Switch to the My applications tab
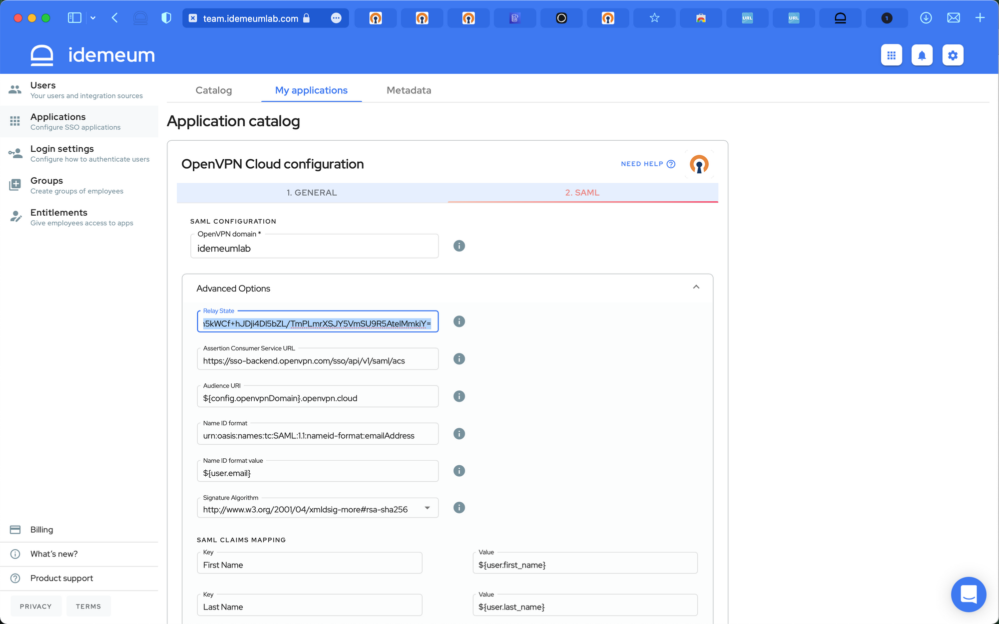Viewport: 999px width, 624px height. point(311,90)
